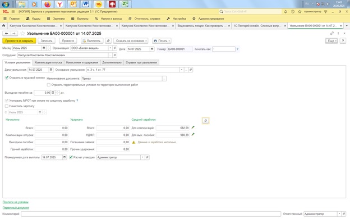
Task: Click the question mark beside печатать как
Action: tap(237, 49)
